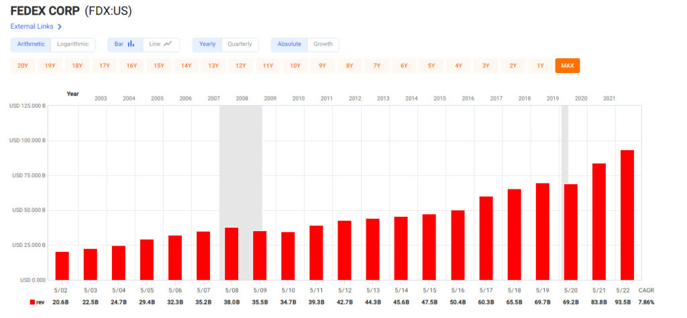
Task: Click the 5/22 revenue bar
Action: point(627,214)
